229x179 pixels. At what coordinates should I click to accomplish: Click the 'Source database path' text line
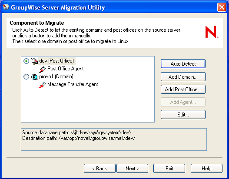coord(77,133)
